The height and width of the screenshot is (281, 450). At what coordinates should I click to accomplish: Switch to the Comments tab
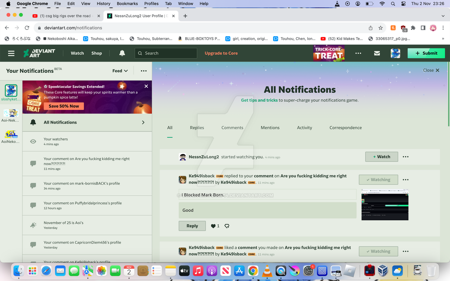click(x=232, y=128)
